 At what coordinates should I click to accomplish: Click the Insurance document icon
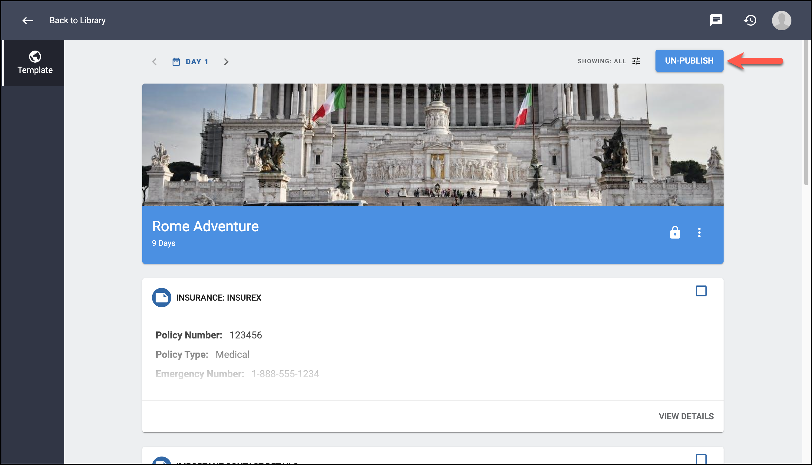click(x=162, y=297)
